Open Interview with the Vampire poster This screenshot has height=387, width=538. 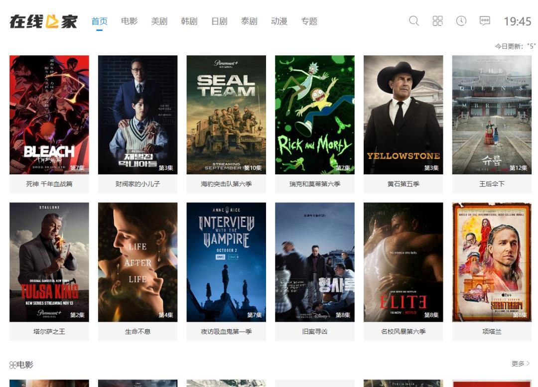[x=226, y=262]
